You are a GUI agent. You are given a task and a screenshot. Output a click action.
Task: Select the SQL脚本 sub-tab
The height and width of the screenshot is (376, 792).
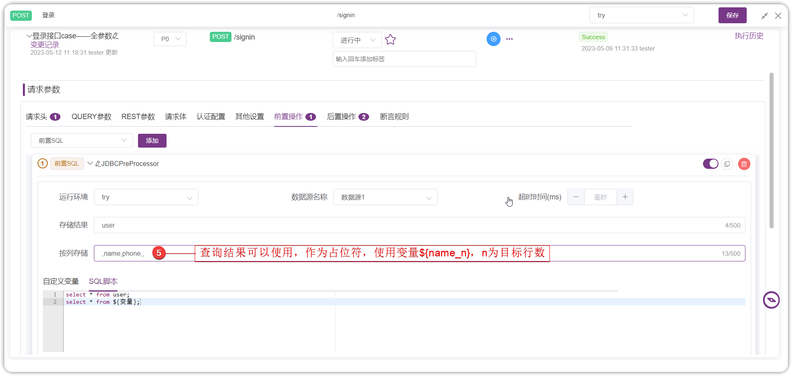tap(103, 281)
